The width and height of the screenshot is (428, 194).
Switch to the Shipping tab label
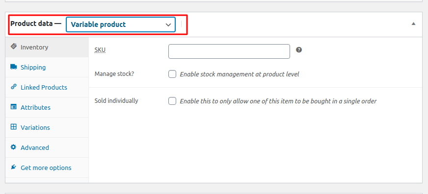click(33, 67)
